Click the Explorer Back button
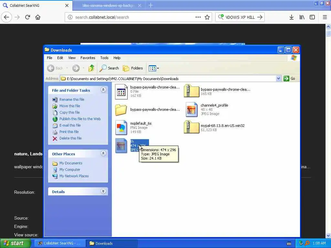331x248 pixels. point(55,68)
